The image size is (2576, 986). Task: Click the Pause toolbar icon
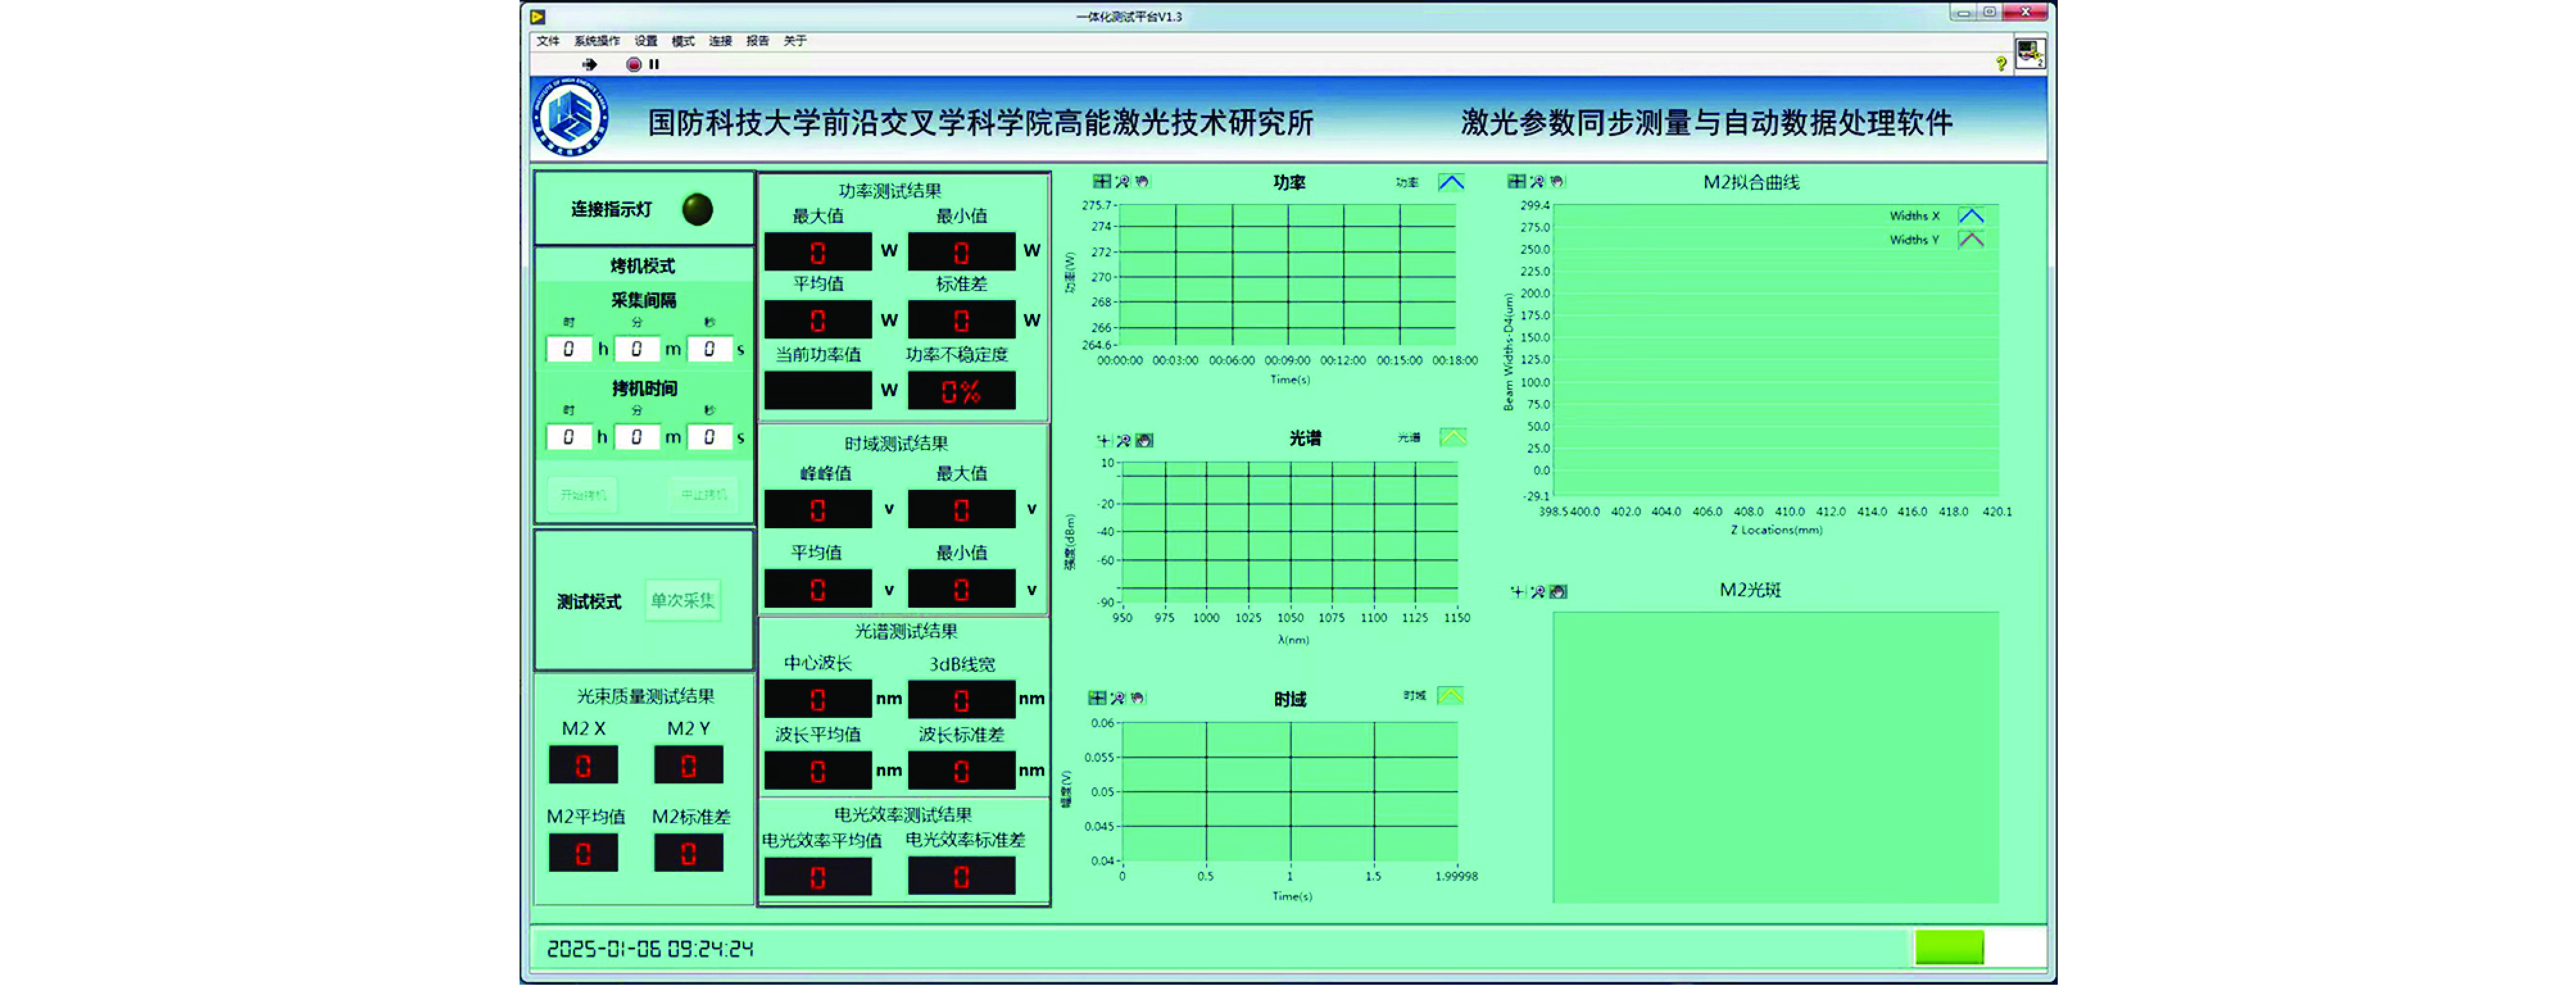pos(654,64)
